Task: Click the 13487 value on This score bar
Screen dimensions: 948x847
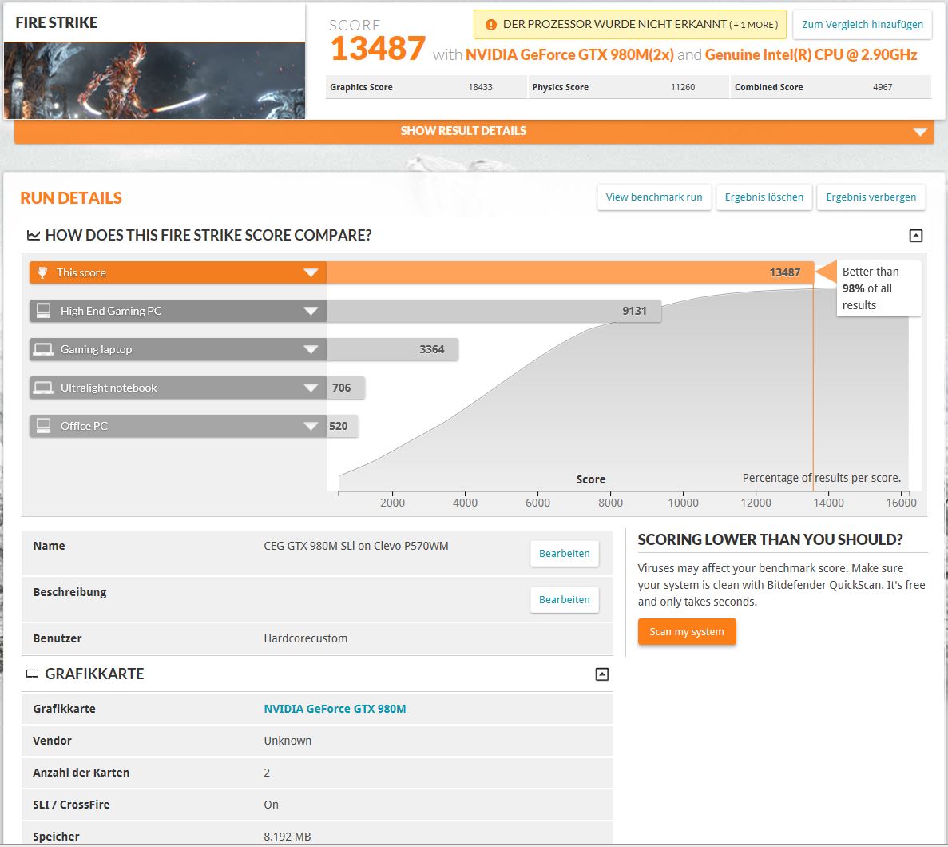Action: pos(785,272)
